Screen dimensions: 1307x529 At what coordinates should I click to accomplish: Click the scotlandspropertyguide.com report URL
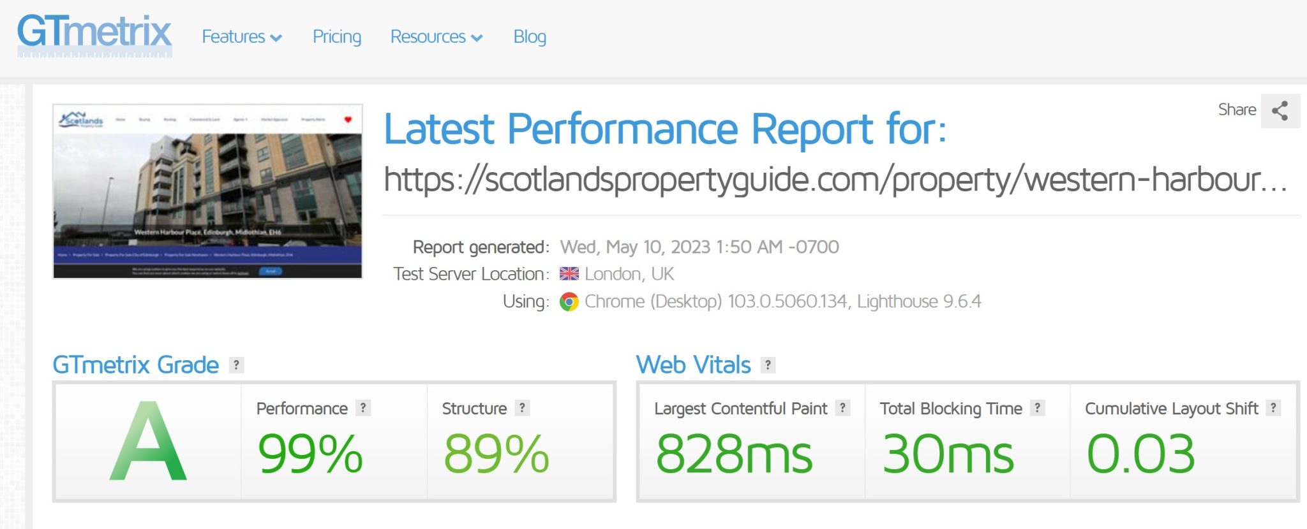tap(835, 180)
